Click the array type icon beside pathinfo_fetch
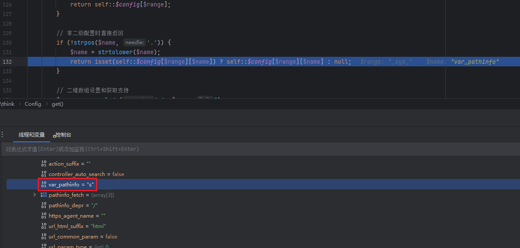Screen dimensions: 520x248 pos(44,195)
